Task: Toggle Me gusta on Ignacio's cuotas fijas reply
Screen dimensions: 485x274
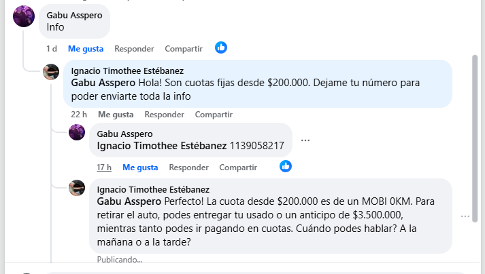Action: (116, 115)
